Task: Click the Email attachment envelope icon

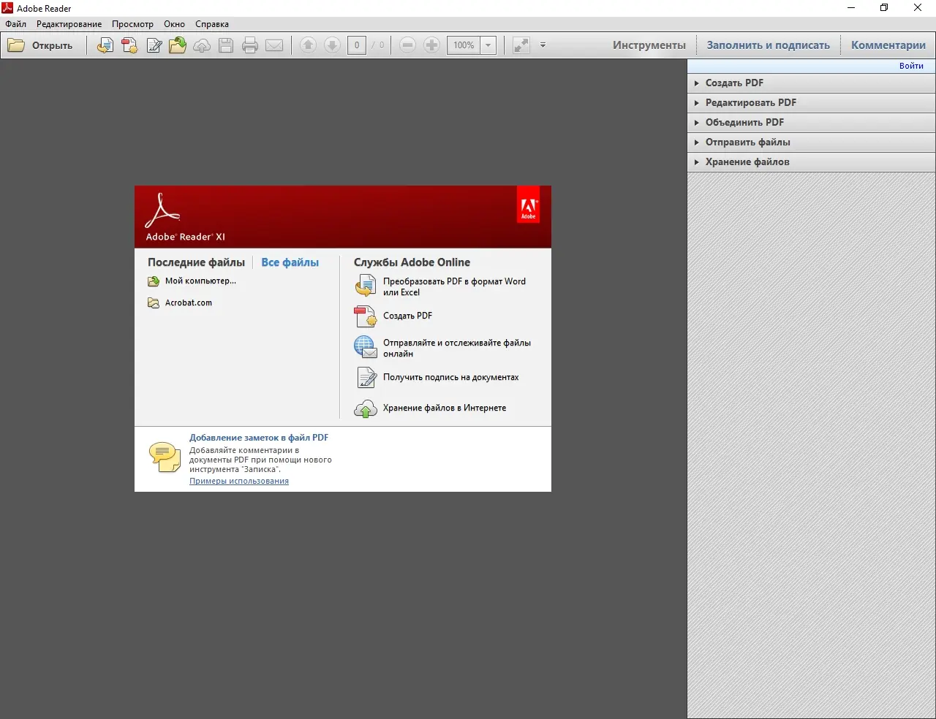Action: click(x=275, y=45)
